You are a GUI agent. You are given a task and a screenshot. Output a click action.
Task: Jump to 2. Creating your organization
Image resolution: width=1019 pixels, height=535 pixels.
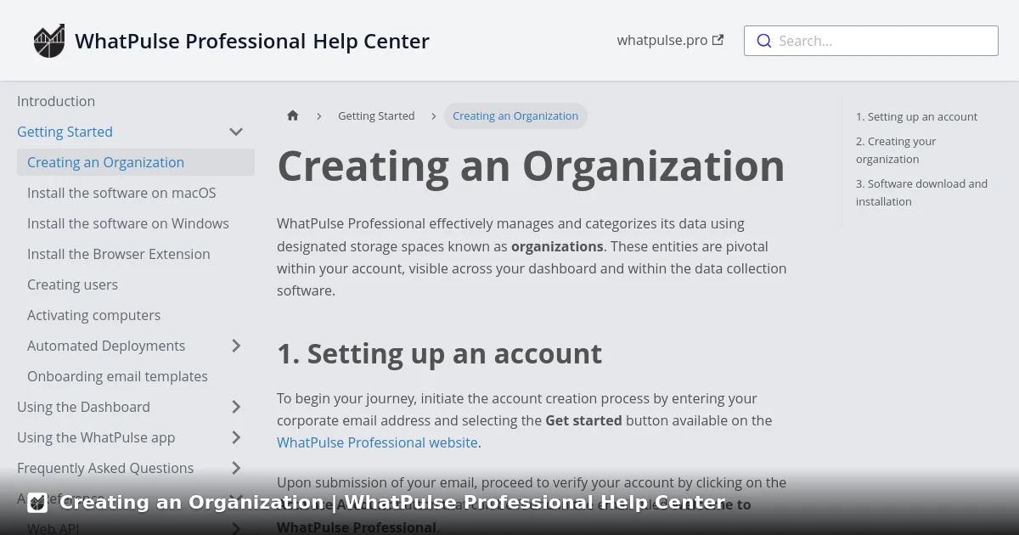[896, 150]
